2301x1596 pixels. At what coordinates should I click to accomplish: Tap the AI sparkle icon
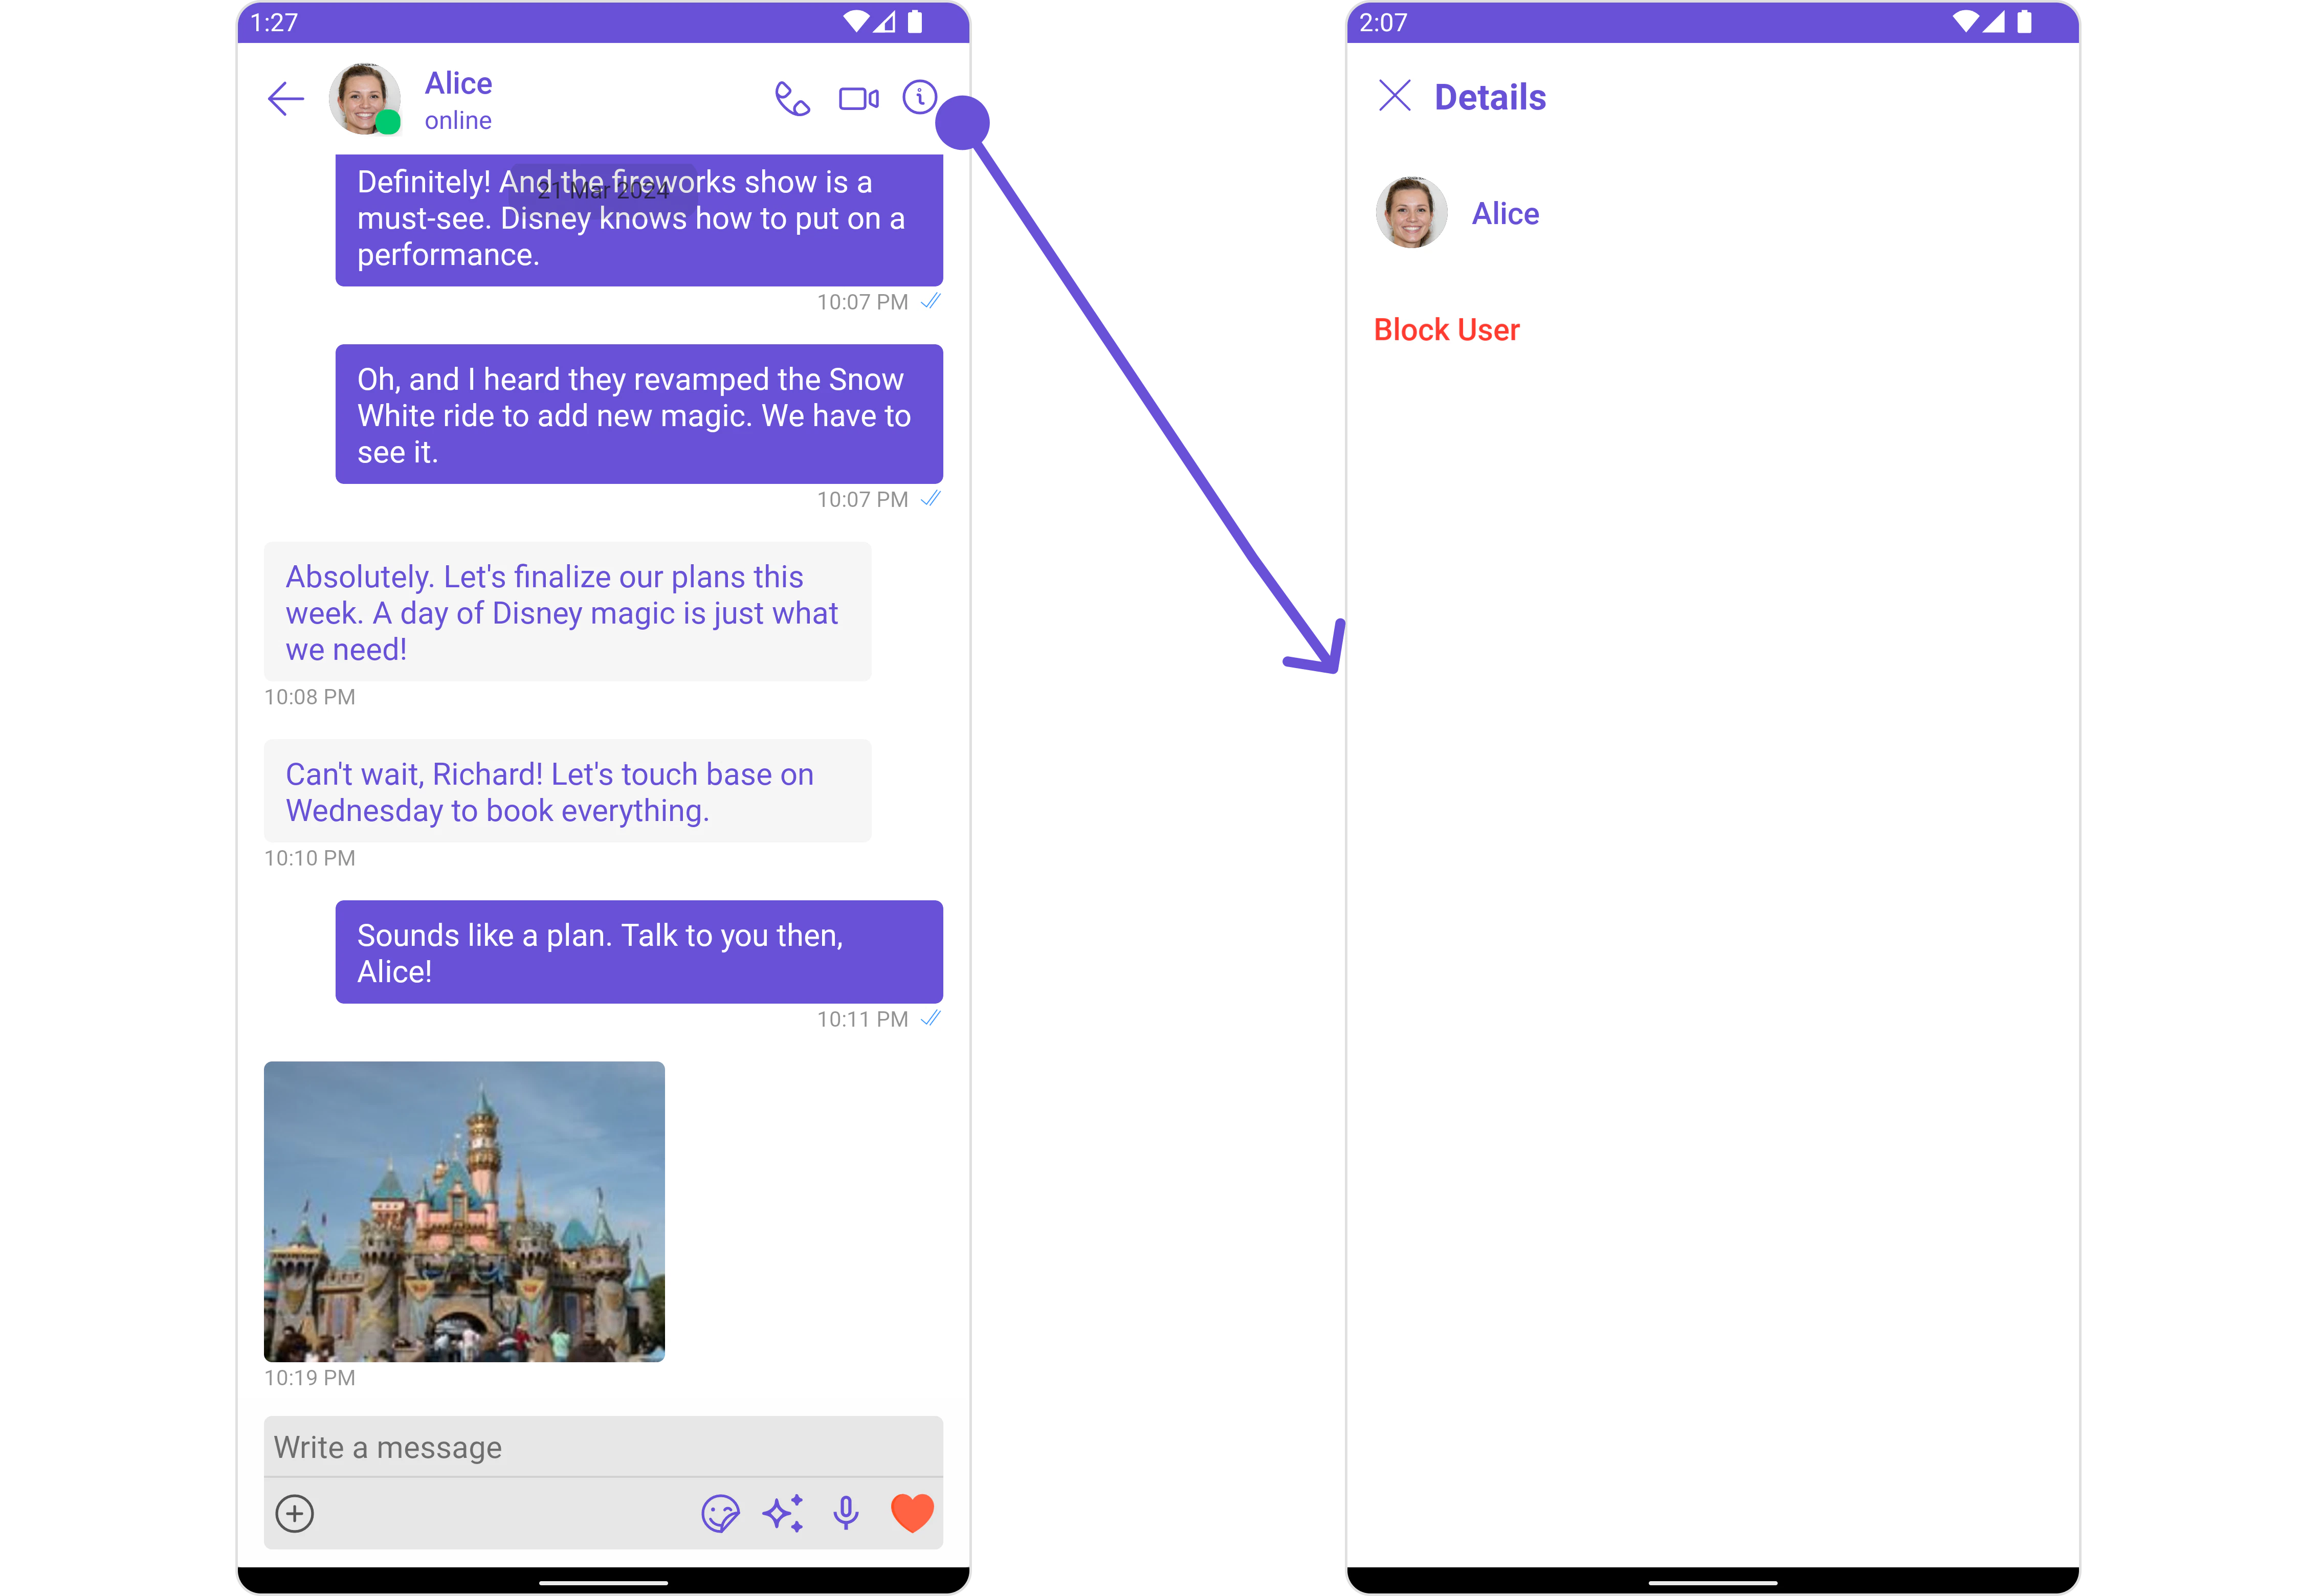(783, 1513)
